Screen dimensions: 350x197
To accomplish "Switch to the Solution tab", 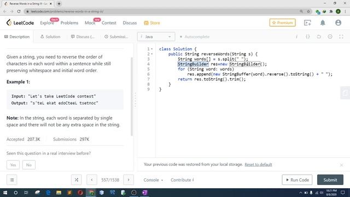I will (50, 37).
